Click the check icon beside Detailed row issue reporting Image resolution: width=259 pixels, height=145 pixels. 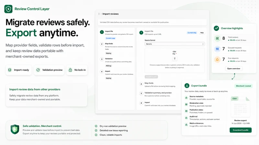[x=96, y=130]
